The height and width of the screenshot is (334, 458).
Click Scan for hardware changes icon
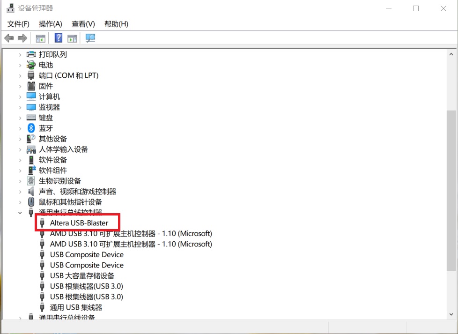click(90, 38)
